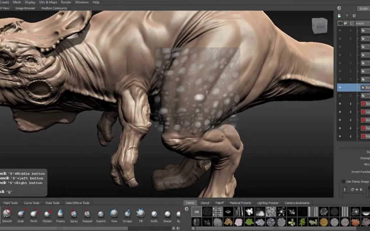Open the layers panel options round button

pos(339,8)
